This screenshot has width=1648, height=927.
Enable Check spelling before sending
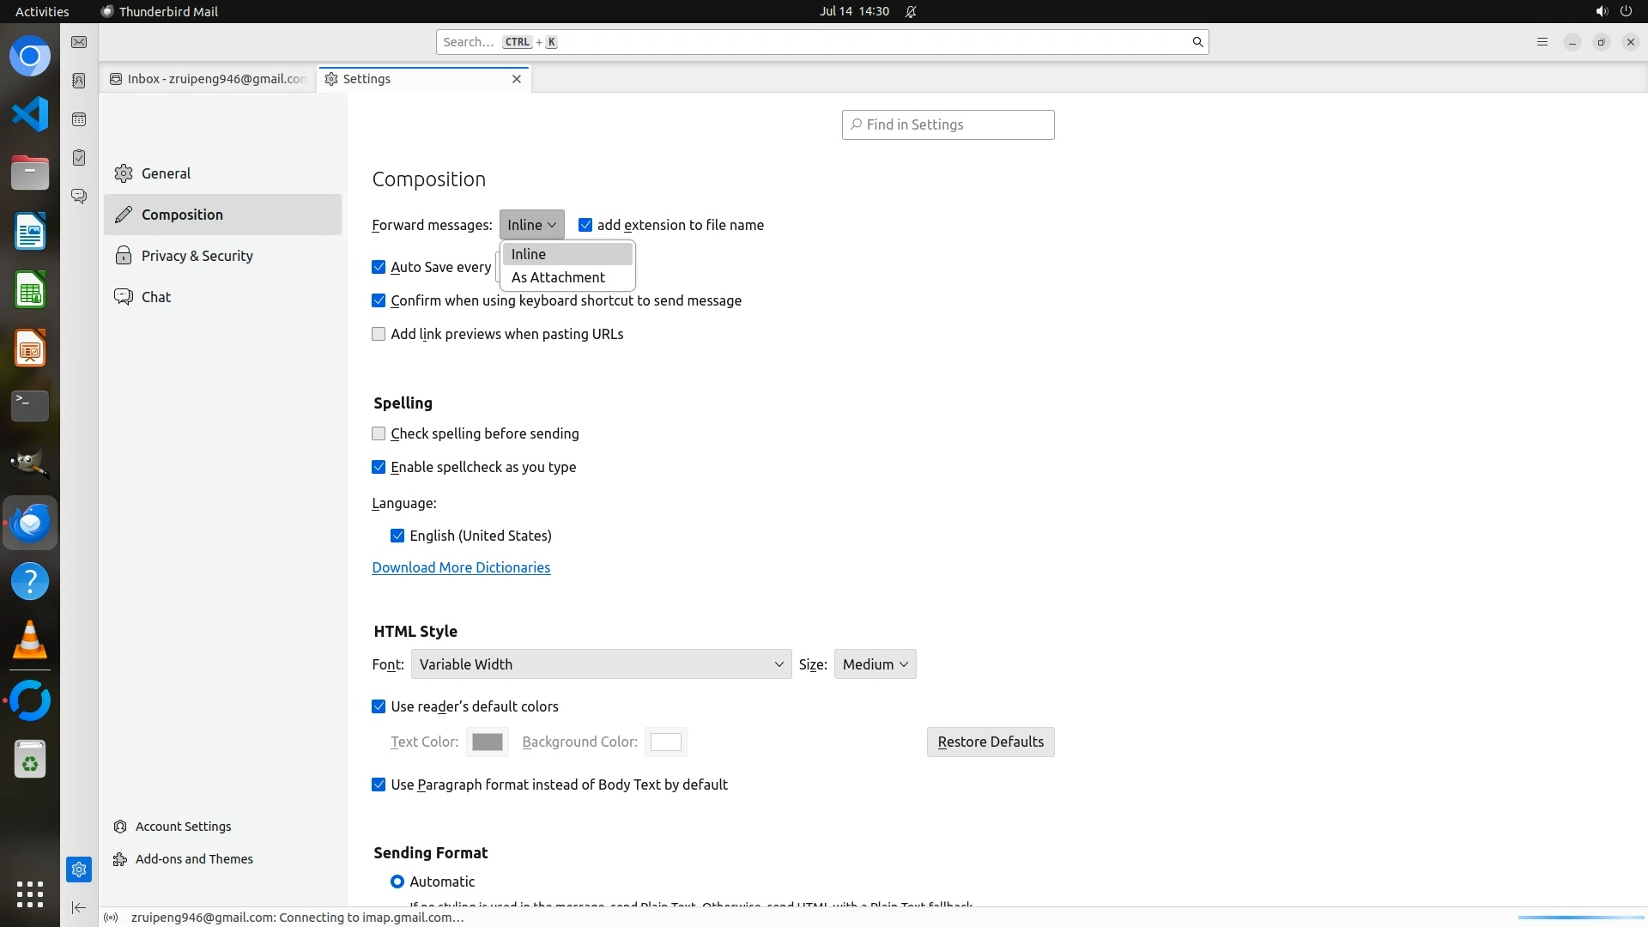click(x=379, y=433)
